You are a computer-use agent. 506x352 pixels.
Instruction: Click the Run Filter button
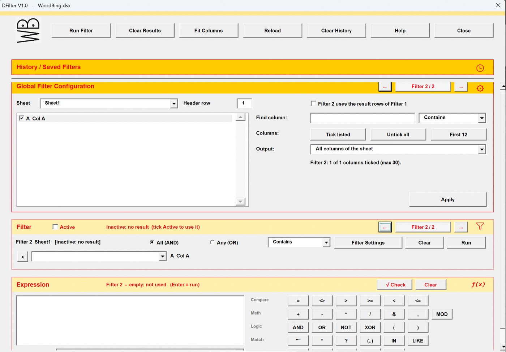pyautogui.click(x=81, y=31)
